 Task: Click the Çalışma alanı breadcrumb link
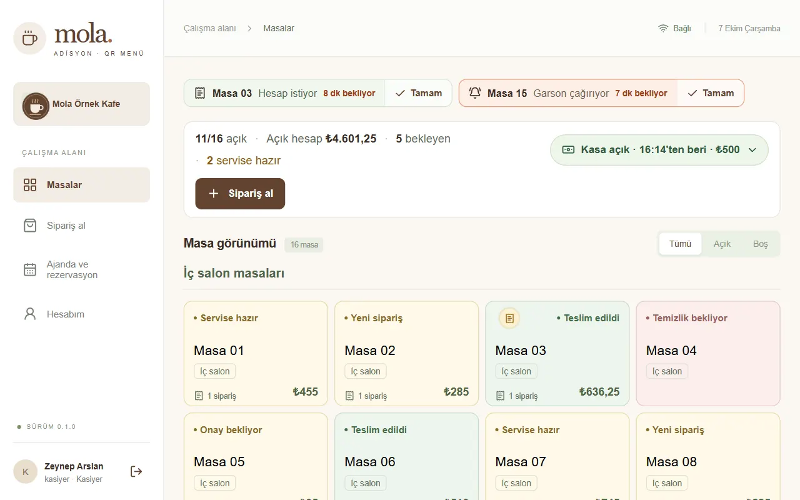tap(210, 28)
